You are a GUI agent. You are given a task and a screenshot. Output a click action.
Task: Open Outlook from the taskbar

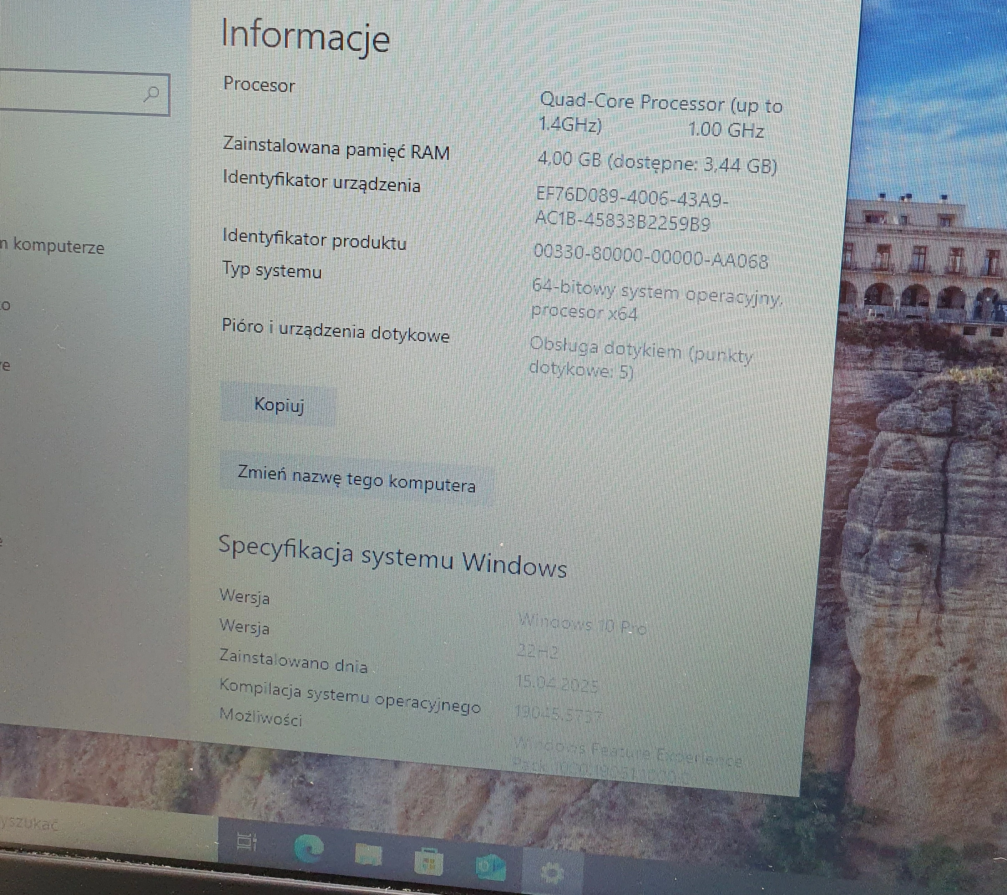pos(490,868)
